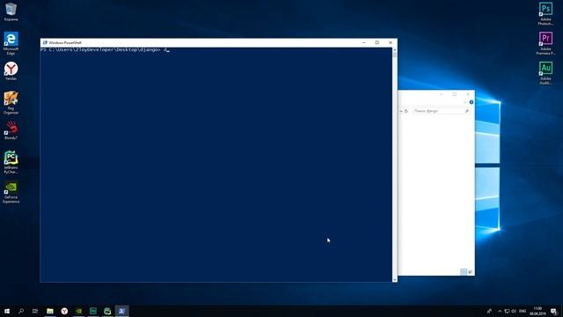
Task: Launch JetBrains PyCharm from the desktop
Action: point(11,162)
